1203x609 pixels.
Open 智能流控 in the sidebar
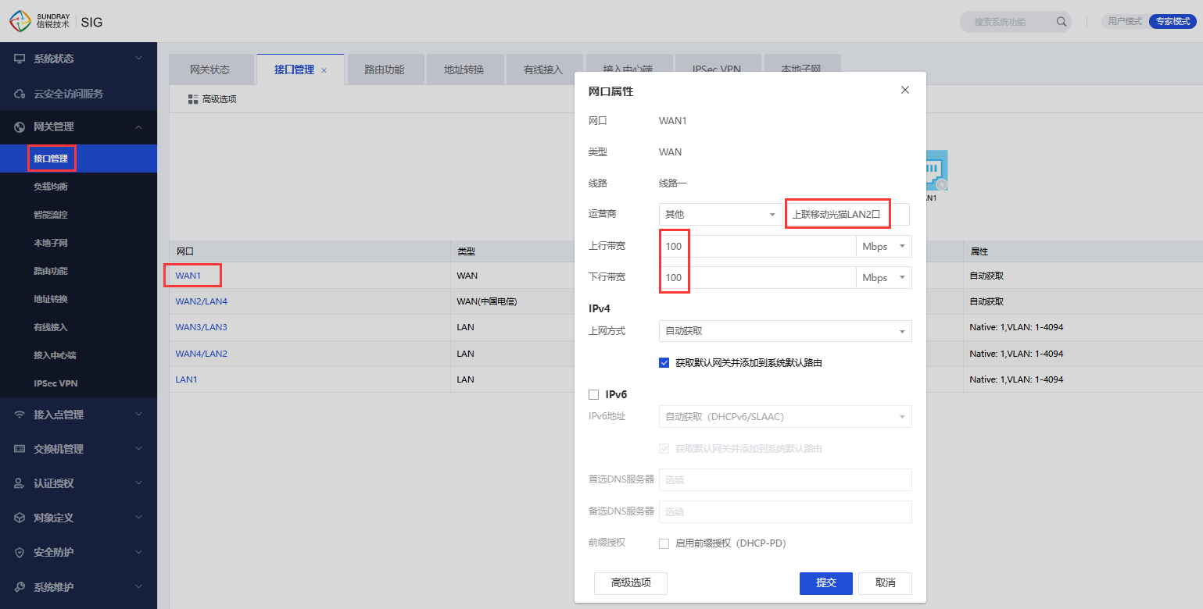coord(51,215)
